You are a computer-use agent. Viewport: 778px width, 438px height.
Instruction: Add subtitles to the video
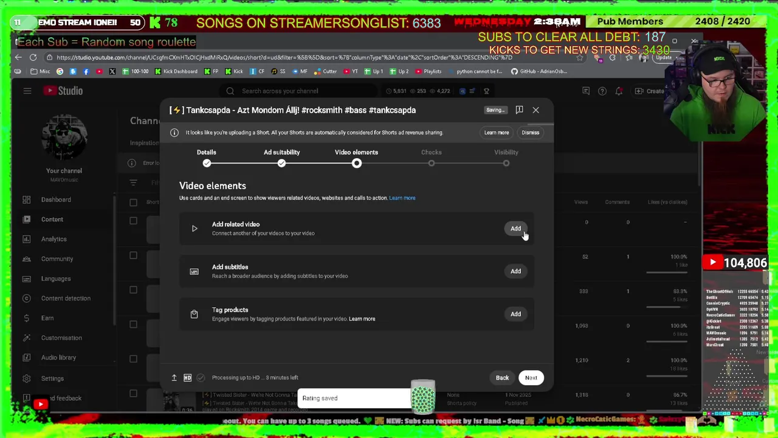tap(515, 271)
